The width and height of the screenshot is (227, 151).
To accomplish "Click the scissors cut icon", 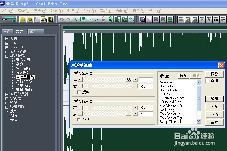I will tap(96, 19).
